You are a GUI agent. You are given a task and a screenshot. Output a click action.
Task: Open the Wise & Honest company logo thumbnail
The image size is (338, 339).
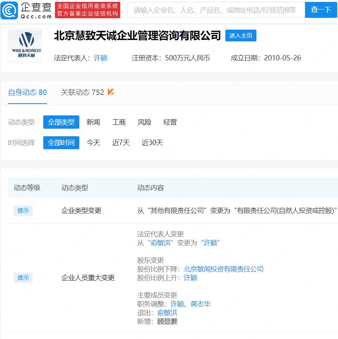(x=25, y=46)
